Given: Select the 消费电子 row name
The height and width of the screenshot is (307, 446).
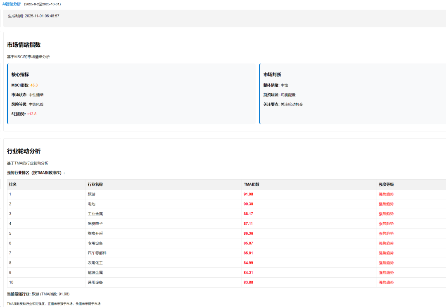Looking at the screenshot, I should point(95,224).
